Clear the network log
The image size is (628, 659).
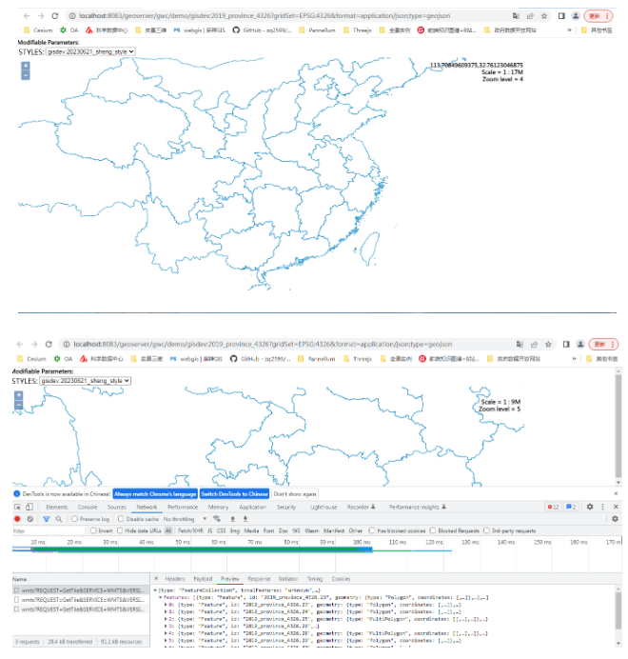pos(30,519)
